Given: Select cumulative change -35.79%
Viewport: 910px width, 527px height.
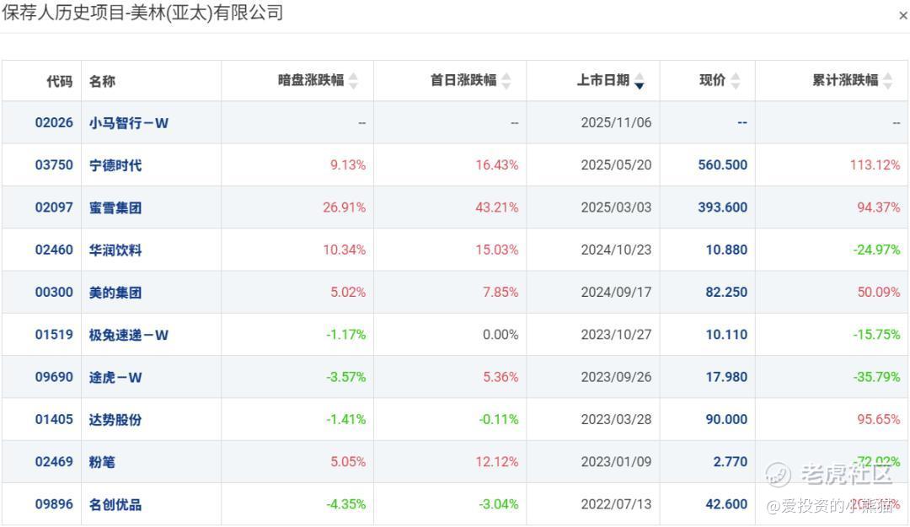Looking at the screenshot, I should pyautogui.click(x=876, y=377).
